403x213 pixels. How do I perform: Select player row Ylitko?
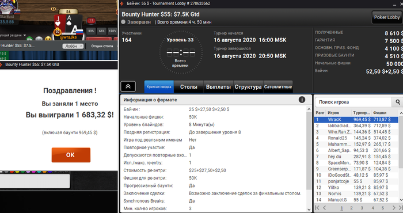click(x=356, y=187)
